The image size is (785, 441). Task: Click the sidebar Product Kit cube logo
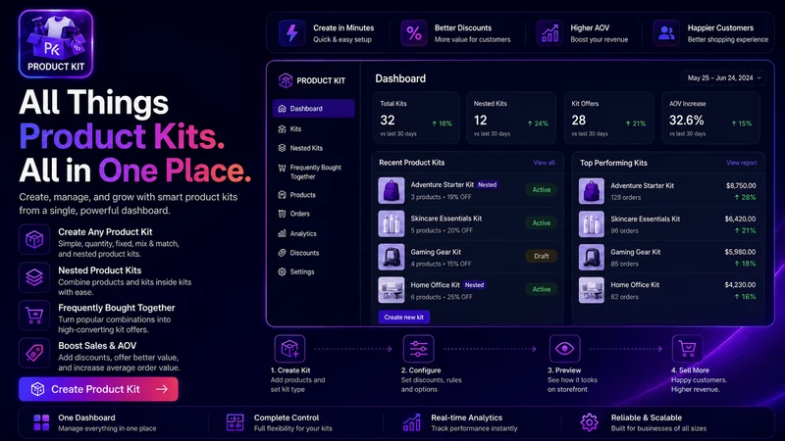click(x=286, y=80)
